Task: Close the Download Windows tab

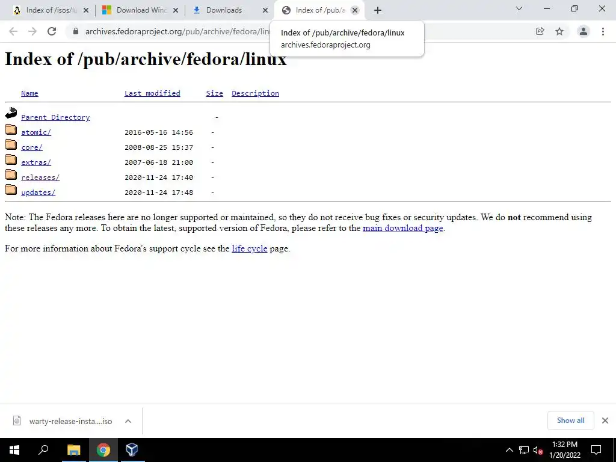Action: click(x=176, y=10)
